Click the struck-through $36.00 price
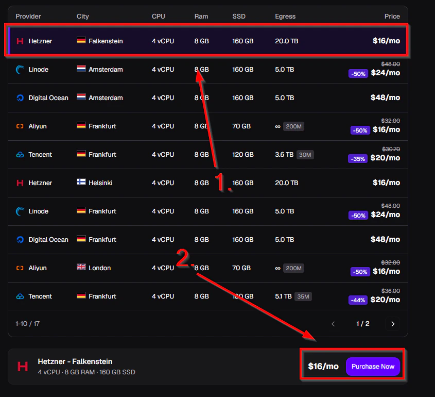 click(x=391, y=291)
